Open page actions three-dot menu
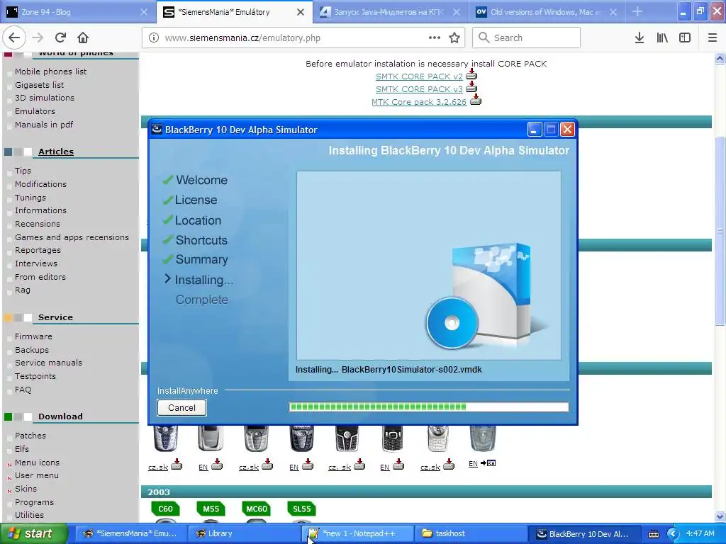 [435, 38]
